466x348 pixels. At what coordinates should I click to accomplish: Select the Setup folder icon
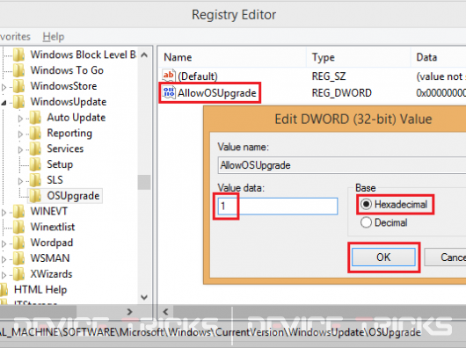36,164
